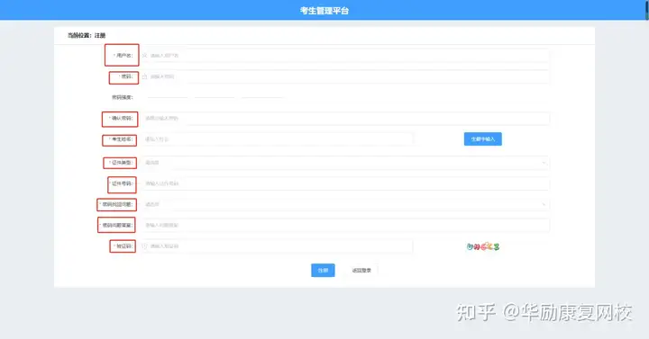
Task: Click the 确认密码 confirm password field
Action: click(344, 118)
